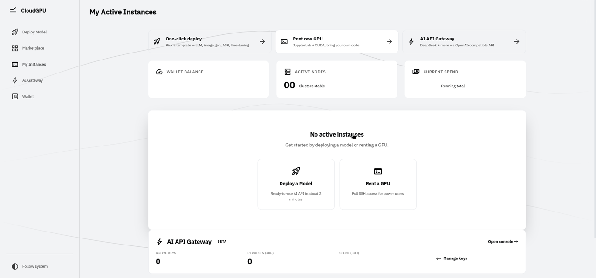Click the Clusters stable text
Image resolution: width=596 pixels, height=278 pixels.
[312, 86]
